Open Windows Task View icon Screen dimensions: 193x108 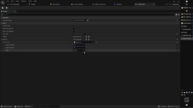tap(187, 4)
